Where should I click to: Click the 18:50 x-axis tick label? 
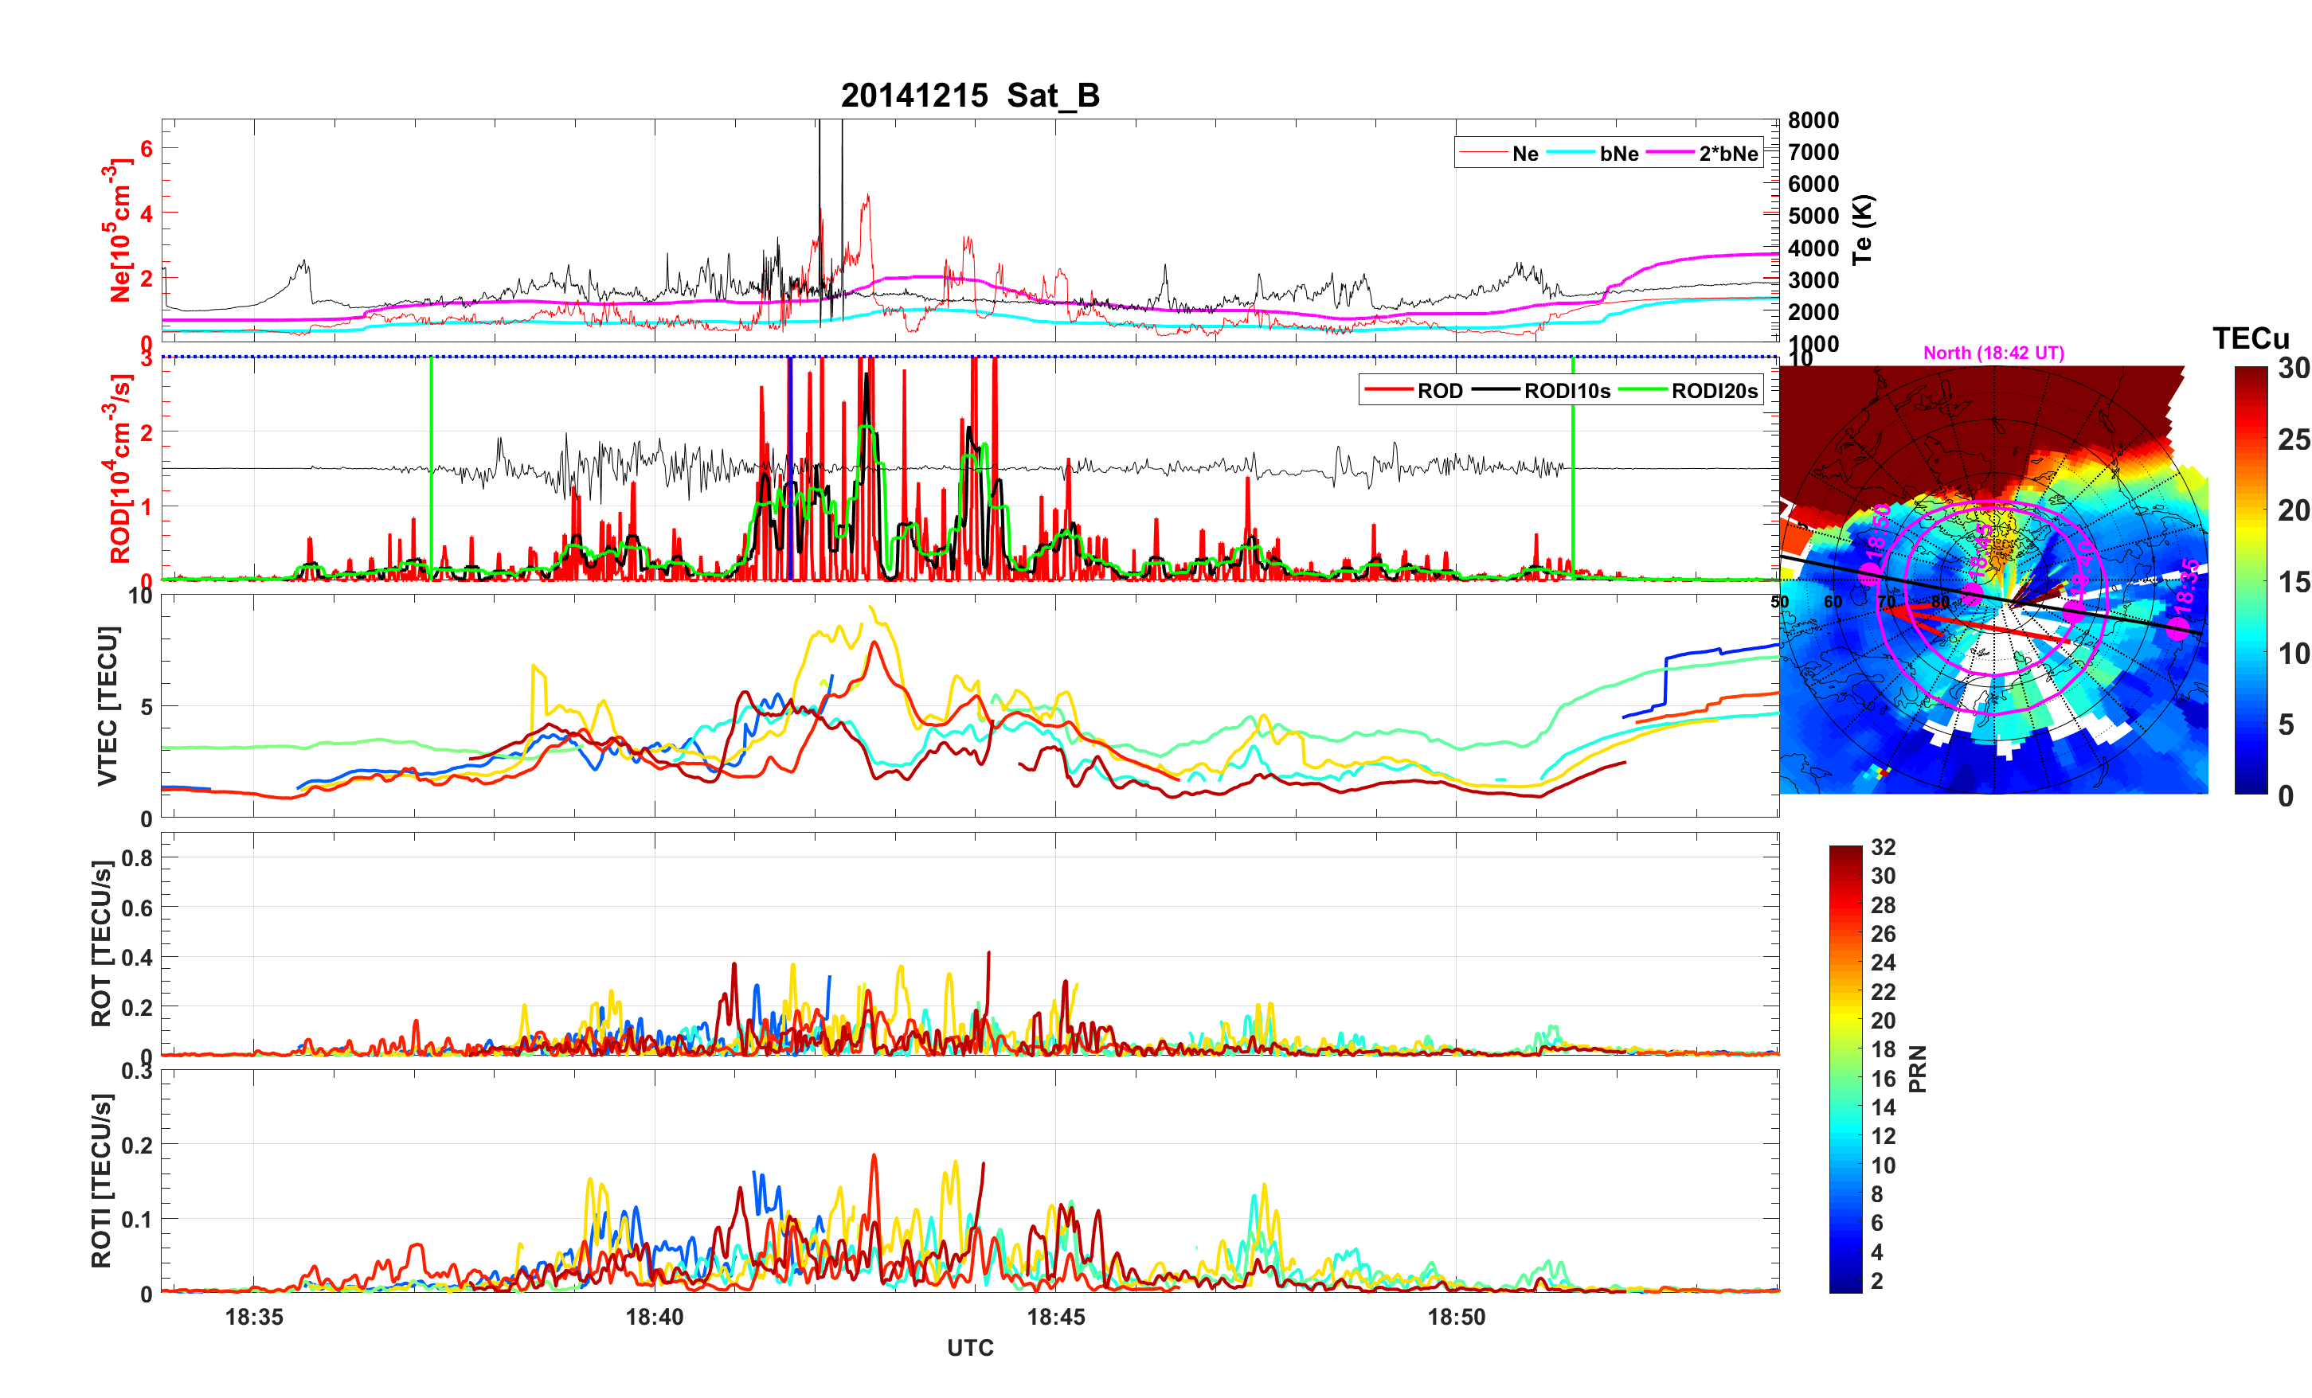[1457, 1316]
